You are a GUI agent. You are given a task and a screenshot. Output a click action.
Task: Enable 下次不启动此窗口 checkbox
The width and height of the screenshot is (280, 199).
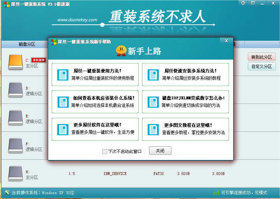(x=105, y=152)
